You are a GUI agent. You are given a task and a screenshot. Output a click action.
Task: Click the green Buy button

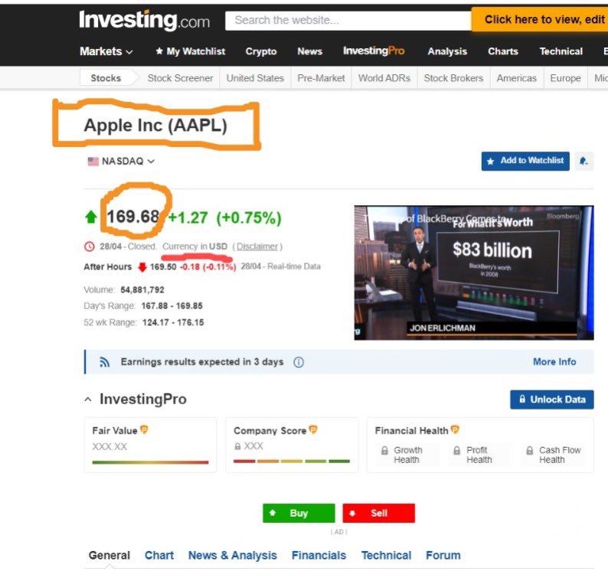[299, 513]
